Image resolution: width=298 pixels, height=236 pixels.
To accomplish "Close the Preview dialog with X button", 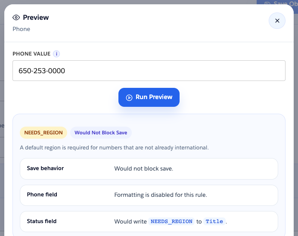I will pos(277,21).
